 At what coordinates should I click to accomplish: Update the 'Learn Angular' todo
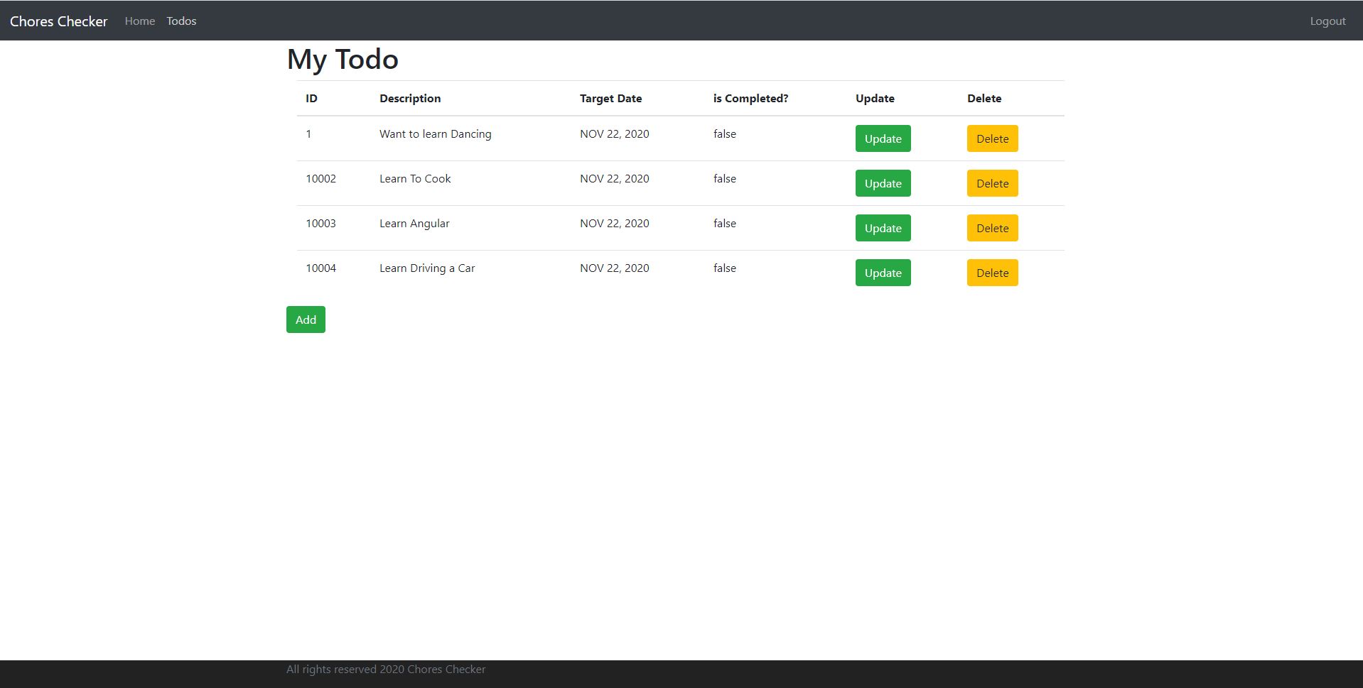883,228
